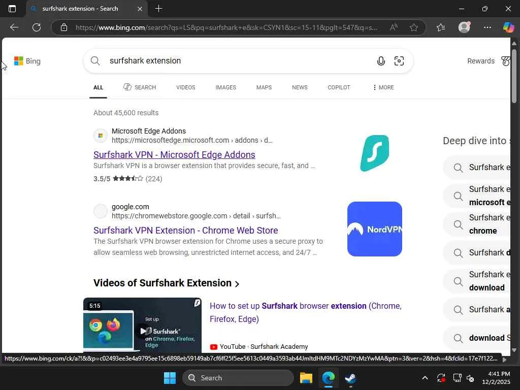View site information lock icon
520x390 pixels.
point(64,27)
